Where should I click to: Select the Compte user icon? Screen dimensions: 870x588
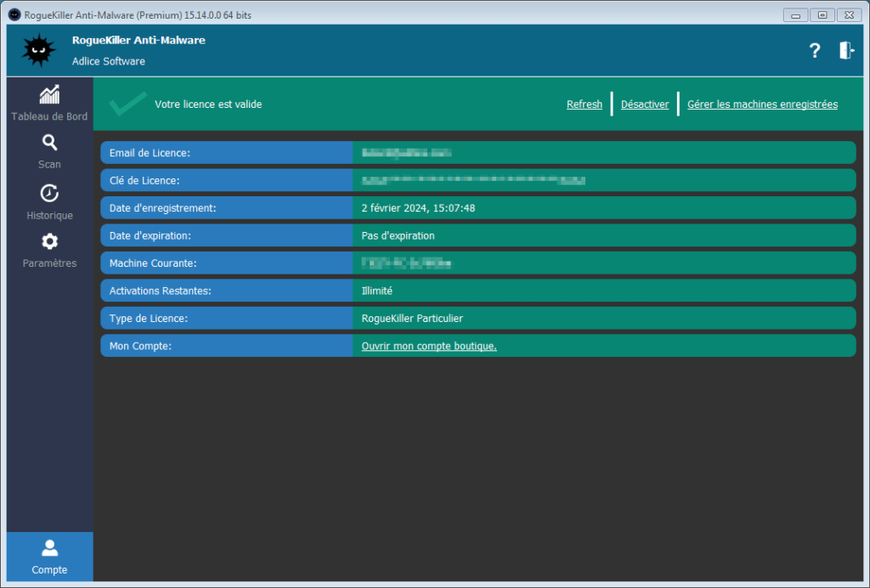pyautogui.click(x=49, y=548)
